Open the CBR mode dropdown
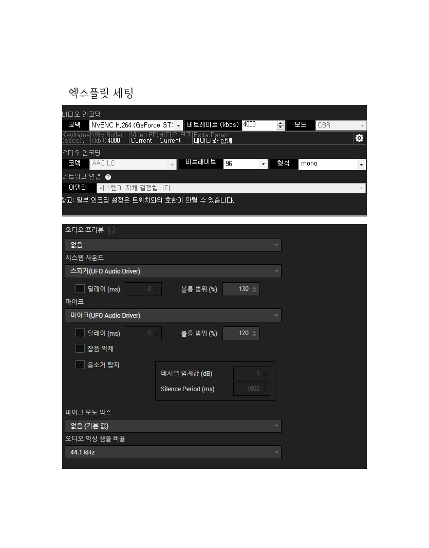 point(341,125)
